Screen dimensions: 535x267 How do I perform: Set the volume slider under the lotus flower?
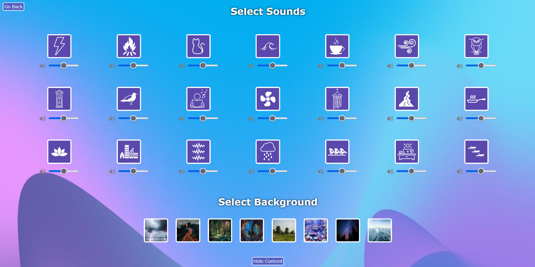coord(64,171)
